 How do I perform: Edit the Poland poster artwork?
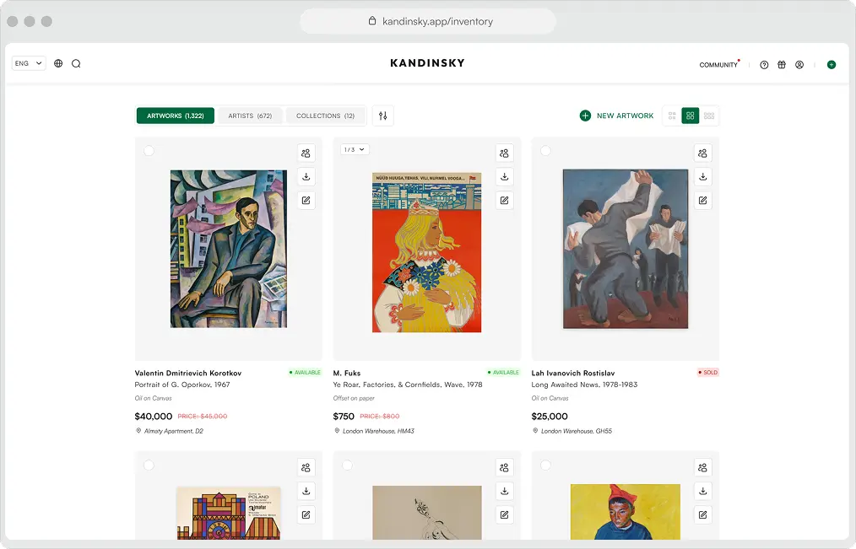306,514
